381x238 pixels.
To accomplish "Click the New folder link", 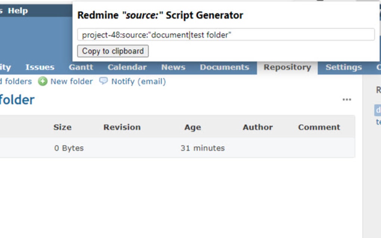I will (71, 81).
